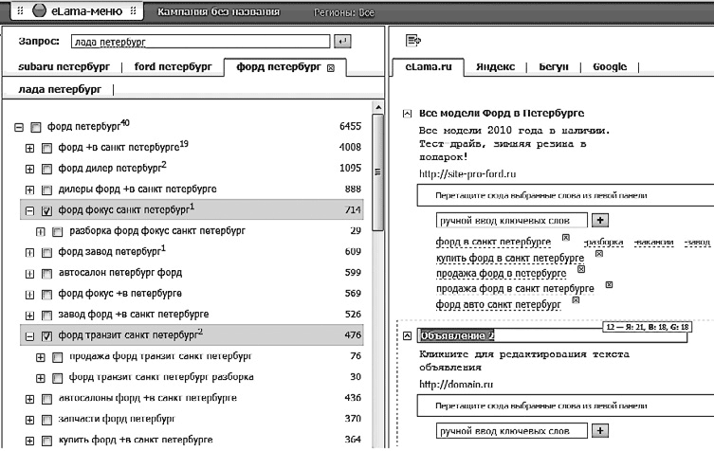Image resolution: width=714 pixels, height=451 pixels.
Task: Check форд дилер петербург checkbox
Action: pos(46,170)
